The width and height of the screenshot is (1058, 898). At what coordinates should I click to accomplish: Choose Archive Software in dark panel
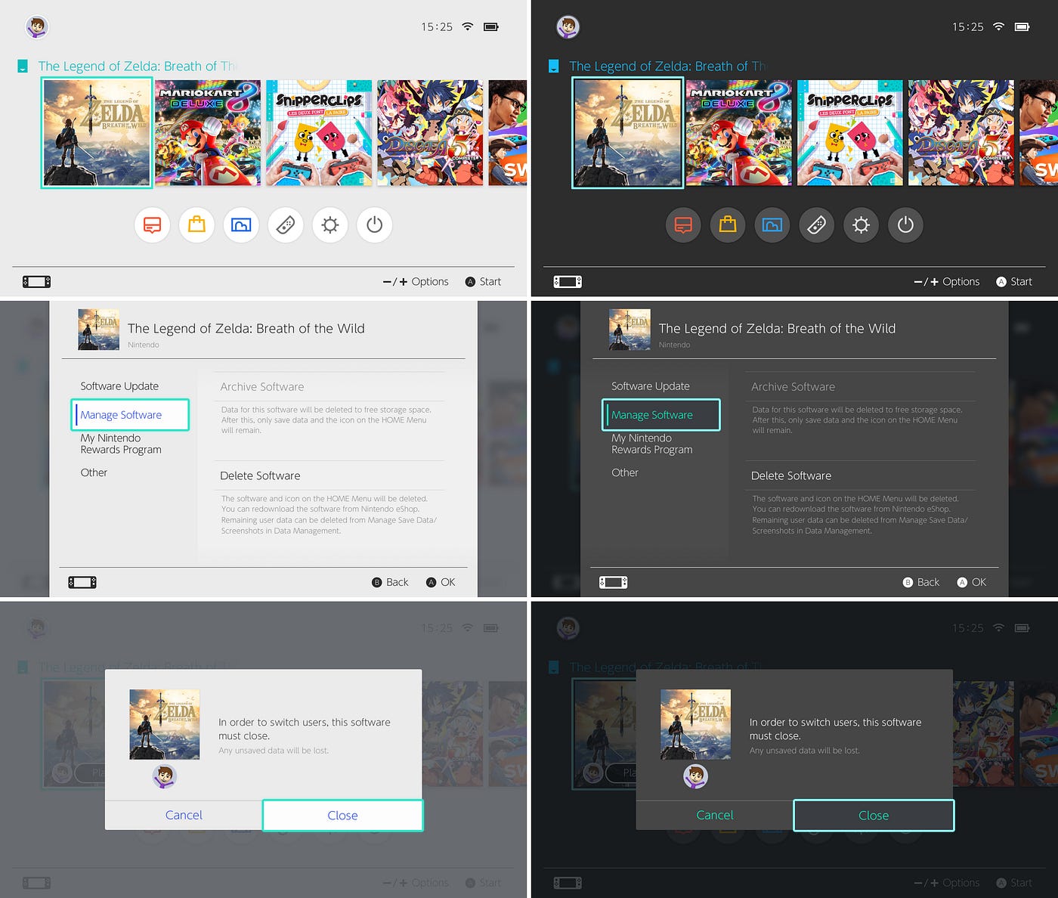click(860, 386)
